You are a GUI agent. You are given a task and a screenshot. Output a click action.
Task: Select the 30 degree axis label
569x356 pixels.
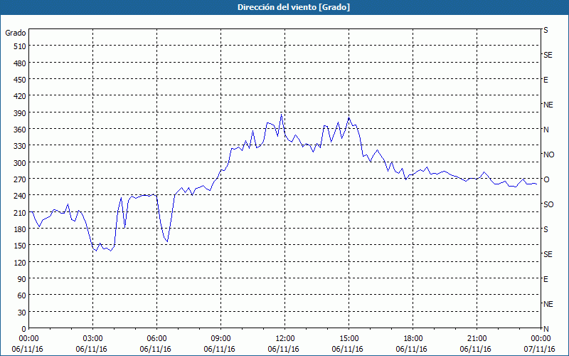pyautogui.click(x=22, y=313)
